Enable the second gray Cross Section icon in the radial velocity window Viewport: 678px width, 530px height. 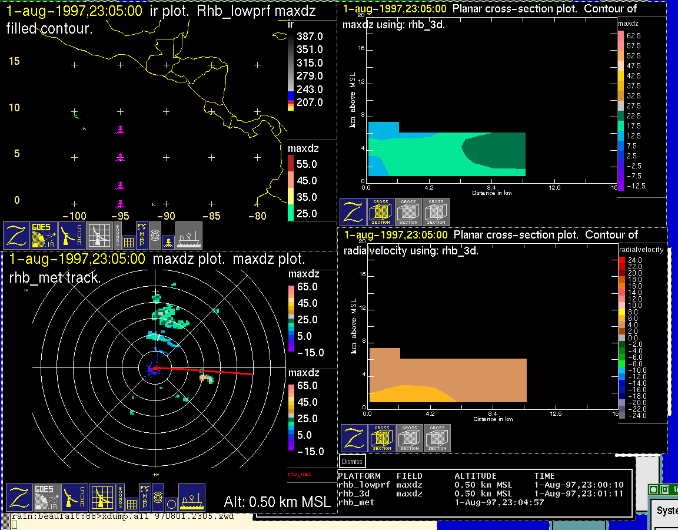437,438
